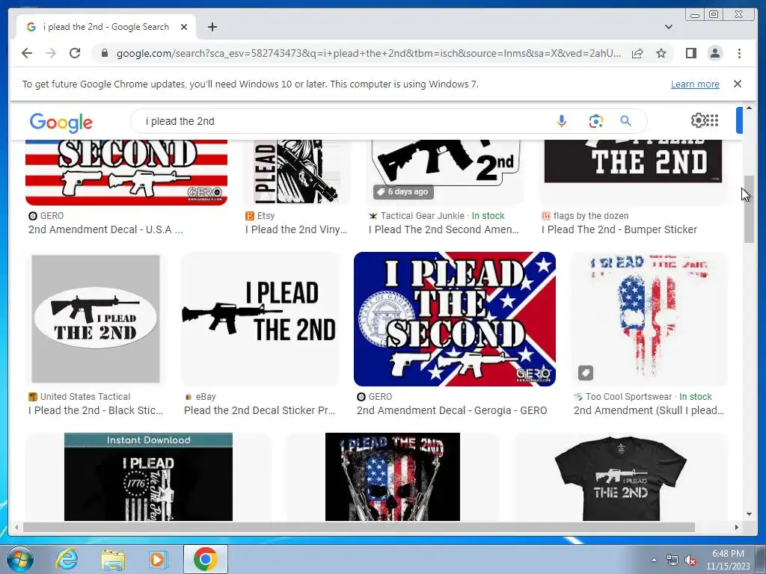This screenshot has height=574, width=766.
Task: Open the black t-shirt 'I Plead The 2nd' image
Action: coord(620,477)
